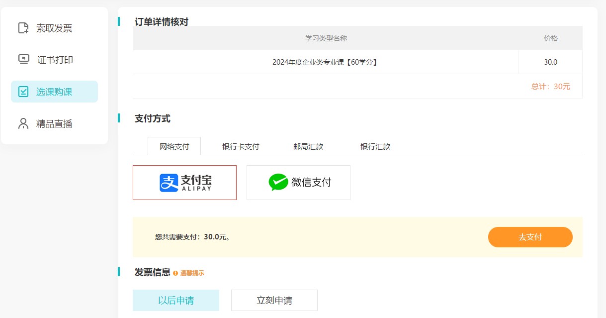Screen dimensions: 606x318
Task: Choose 以后申请 for invoice request
Action: [175, 301]
